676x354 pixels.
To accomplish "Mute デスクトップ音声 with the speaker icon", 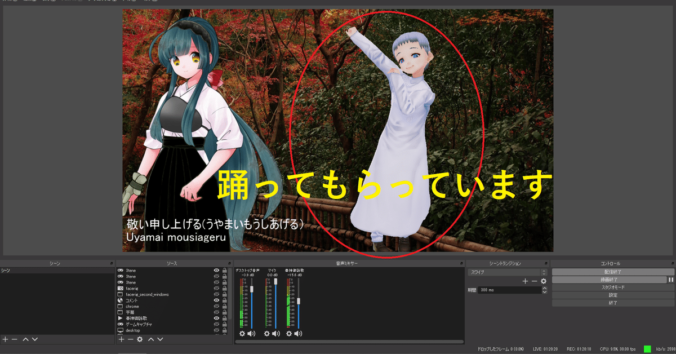I will point(251,334).
